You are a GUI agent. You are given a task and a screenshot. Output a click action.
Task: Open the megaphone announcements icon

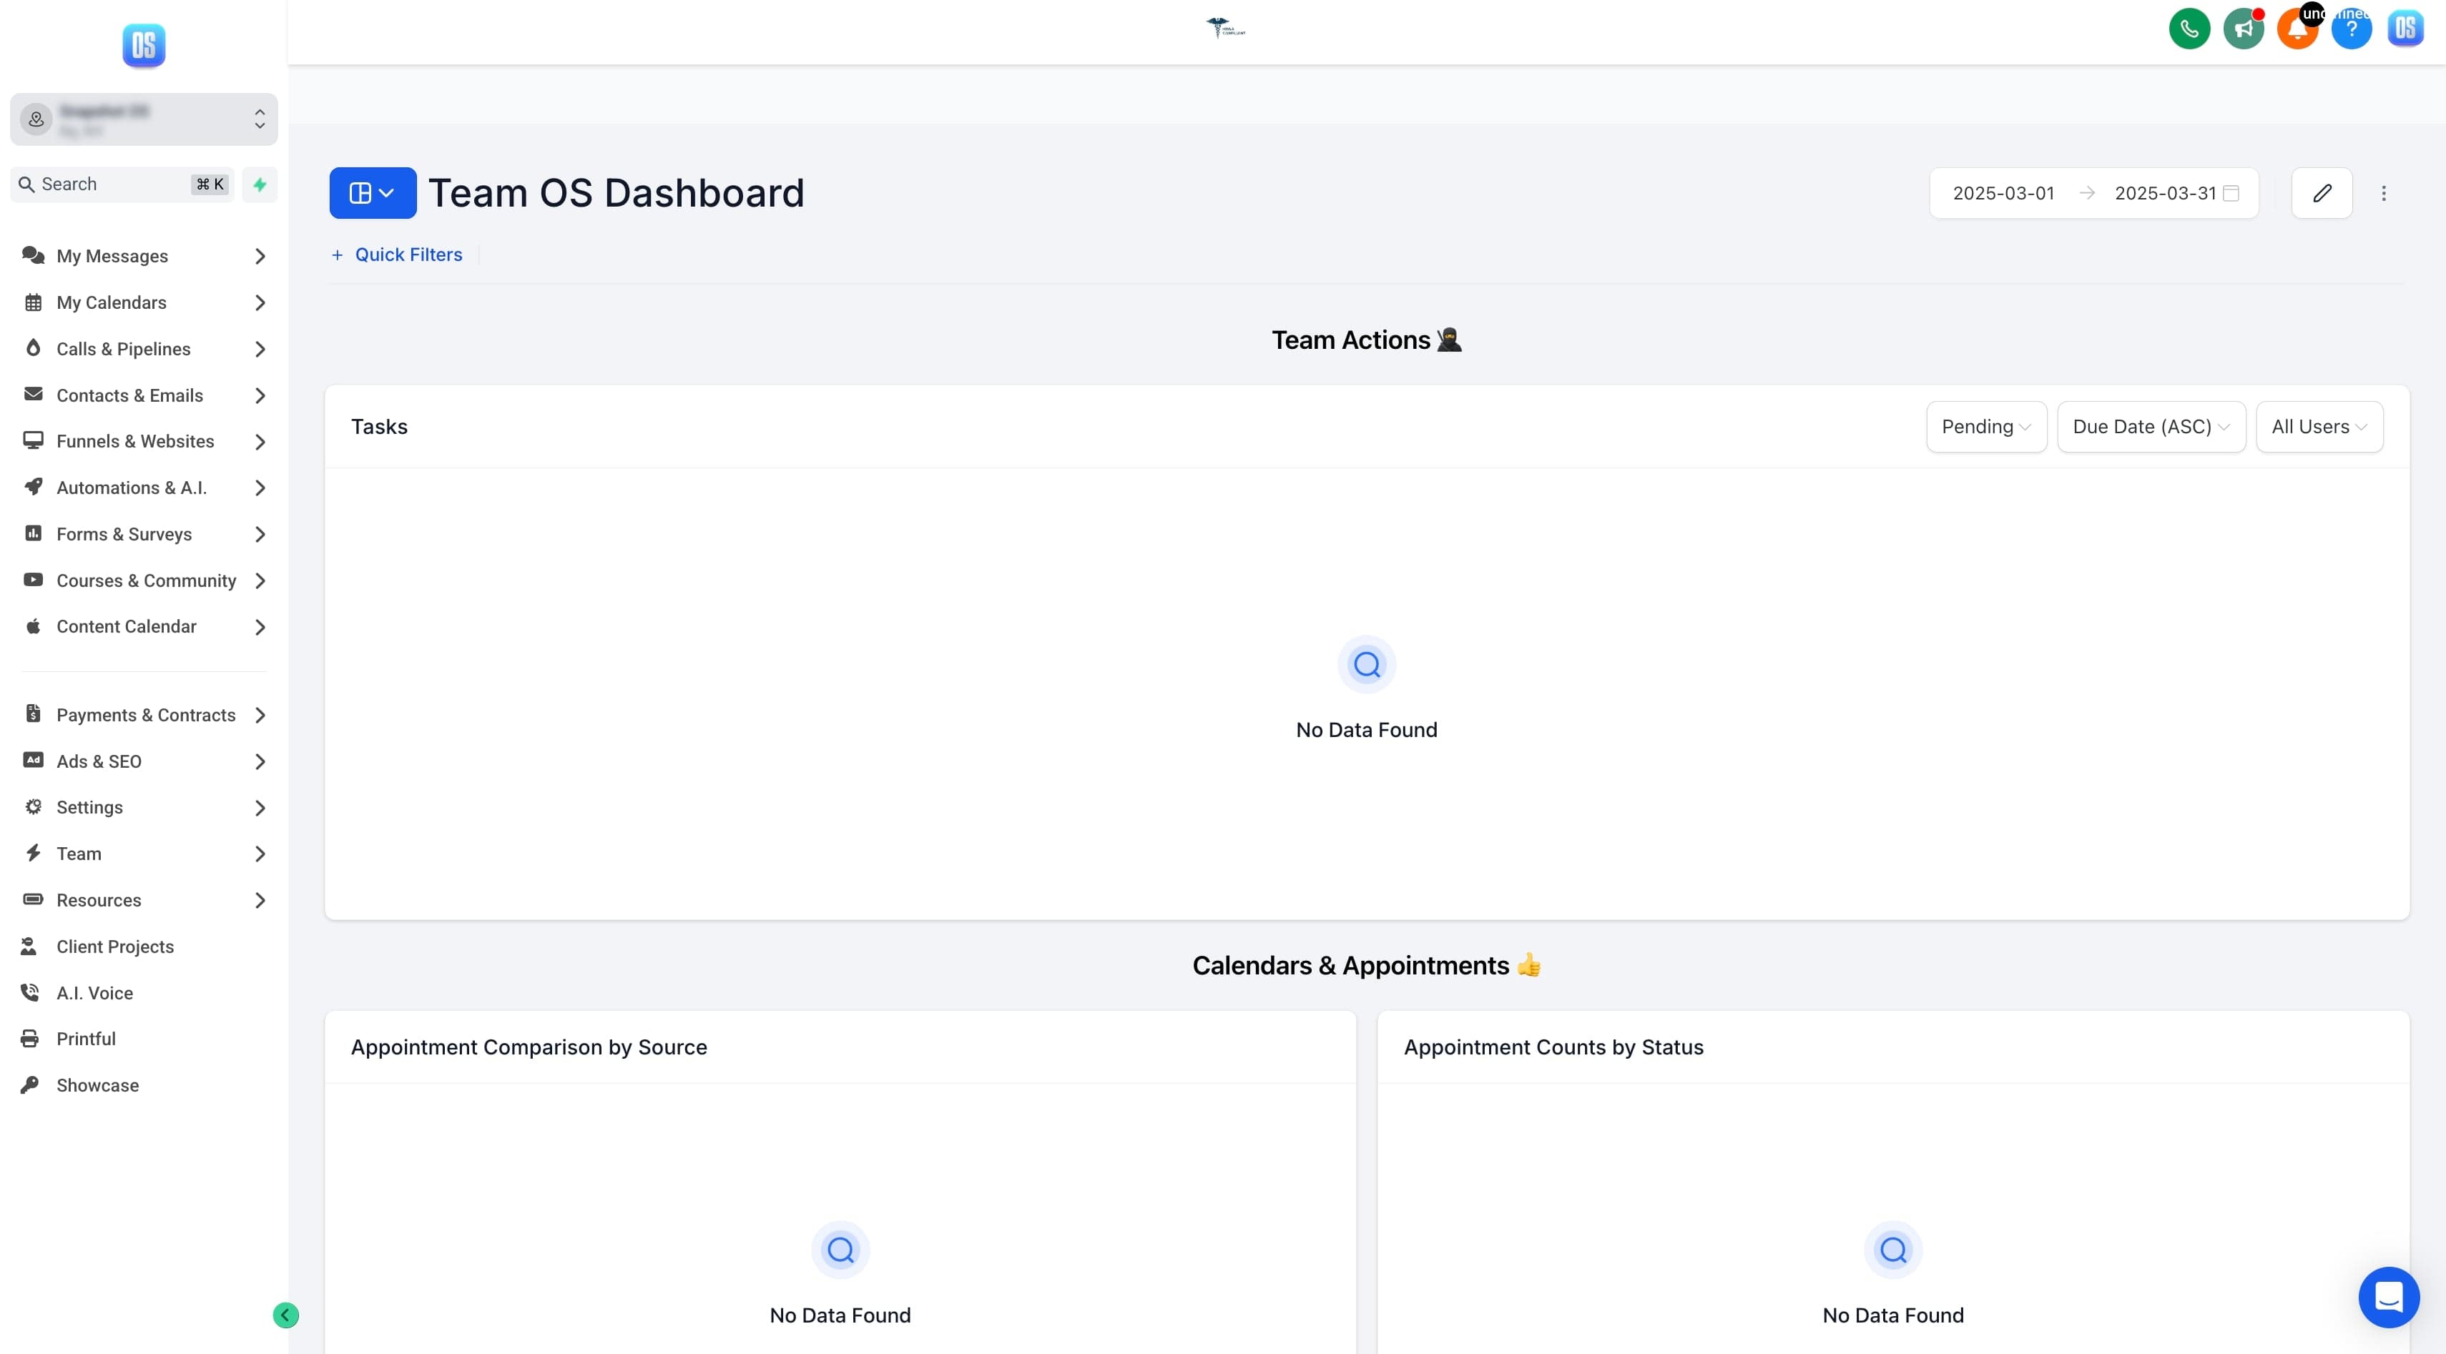click(x=2243, y=29)
